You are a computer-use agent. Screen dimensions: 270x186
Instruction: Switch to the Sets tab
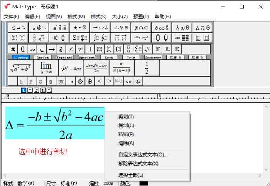click(x=109, y=58)
